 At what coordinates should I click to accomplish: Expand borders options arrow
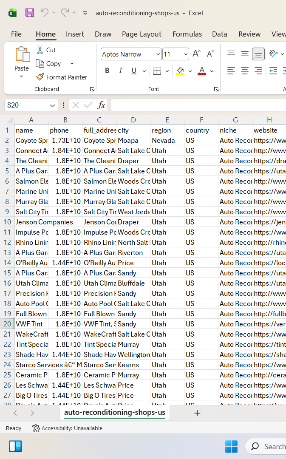click(167, 71)
